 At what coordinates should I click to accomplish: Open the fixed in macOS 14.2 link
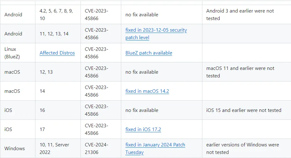click(x=147, y=91)
